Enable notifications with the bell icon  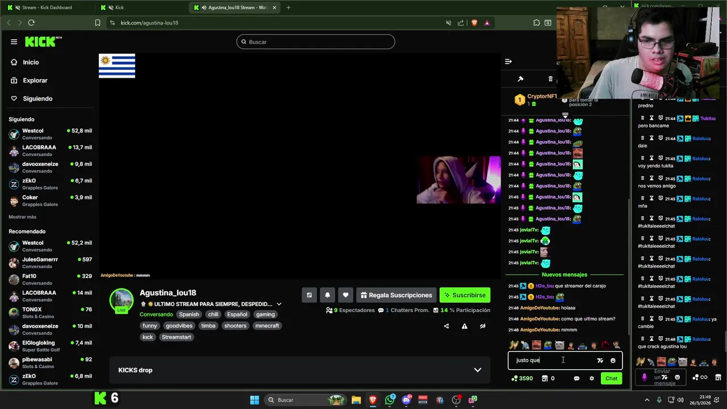click(x=327, y=295)
